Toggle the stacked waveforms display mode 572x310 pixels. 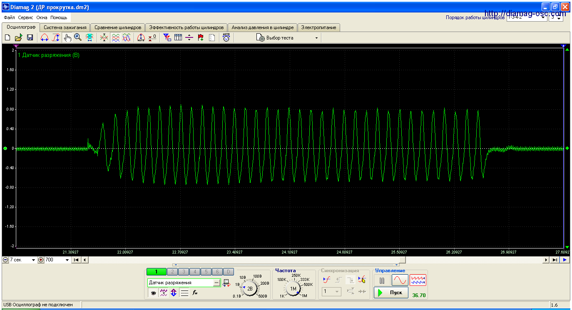(116, 37)
